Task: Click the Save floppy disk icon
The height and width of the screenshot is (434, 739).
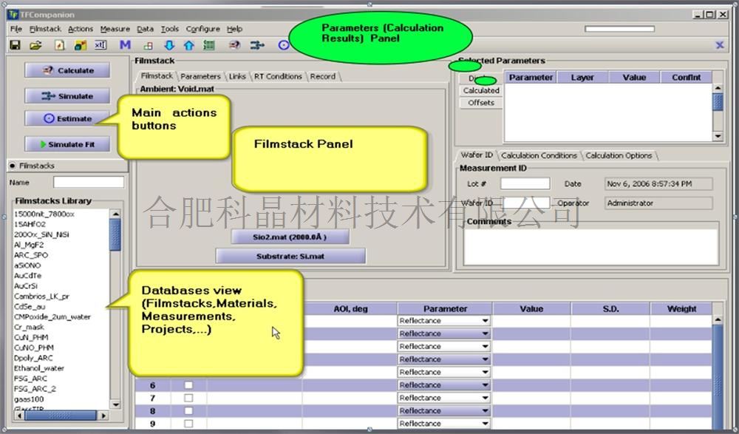Action: click(x=15, y=45)
